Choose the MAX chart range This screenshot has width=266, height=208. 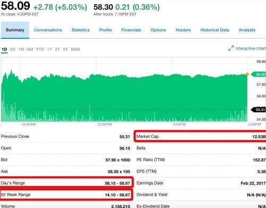coord(76,49)
